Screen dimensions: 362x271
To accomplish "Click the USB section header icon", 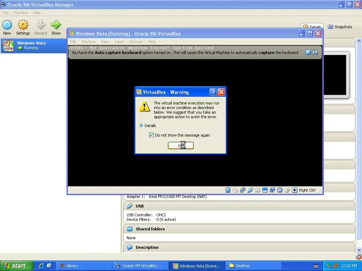I will point(130,206).
